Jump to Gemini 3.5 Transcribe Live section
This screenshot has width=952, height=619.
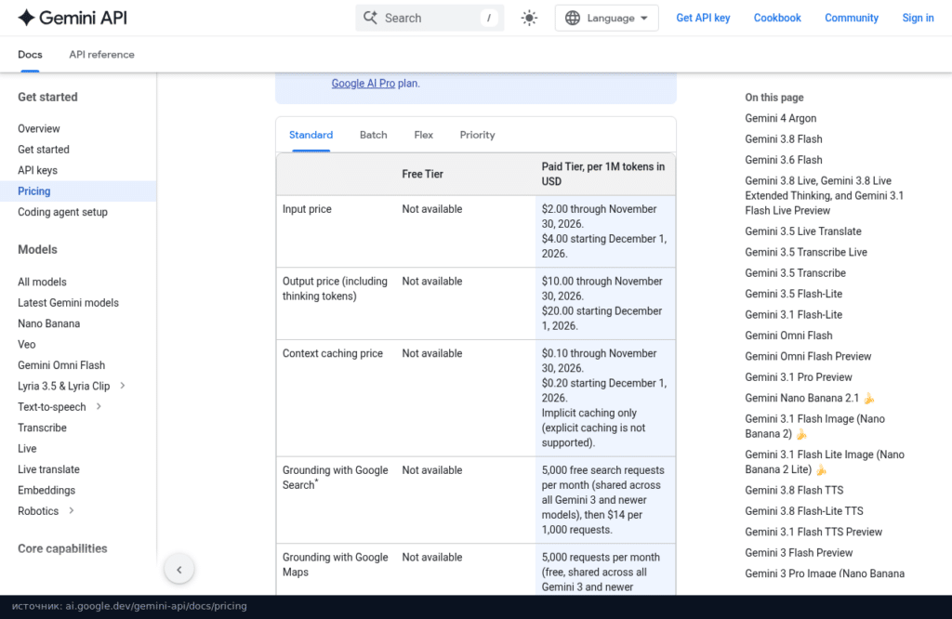(806, 252)
